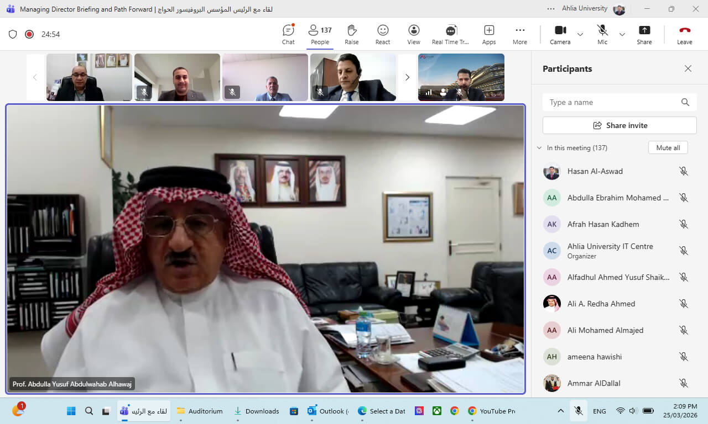Open Real Time Transcription tool
Image resolution: width=708 pixels, height=424 pixels.
click(450, 34)
